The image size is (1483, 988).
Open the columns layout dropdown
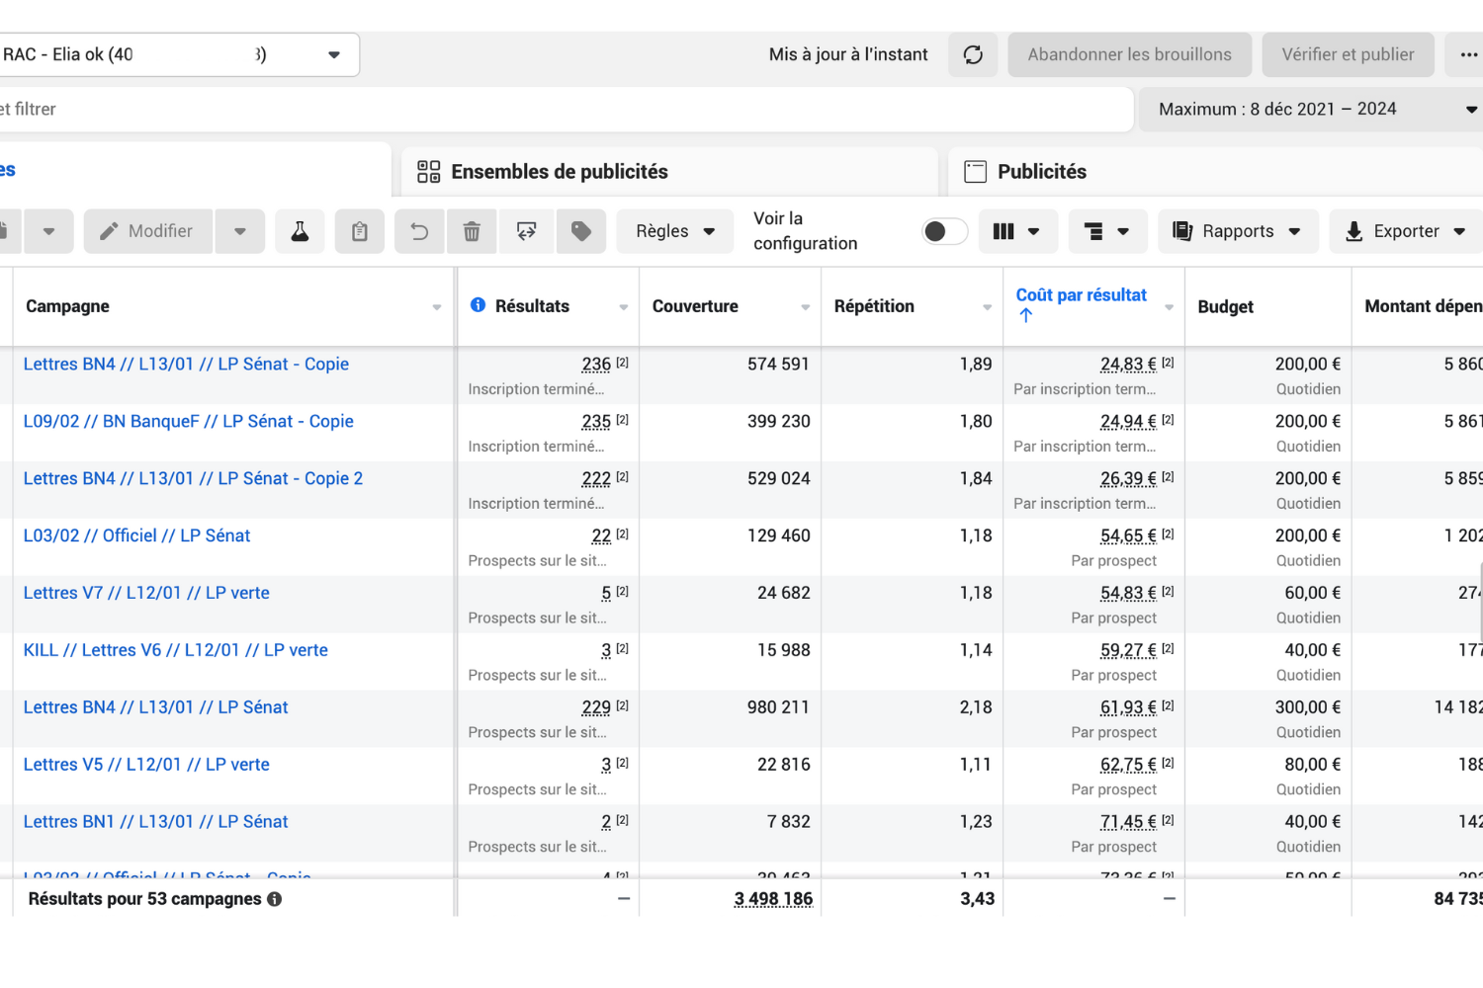(1017, 231)
